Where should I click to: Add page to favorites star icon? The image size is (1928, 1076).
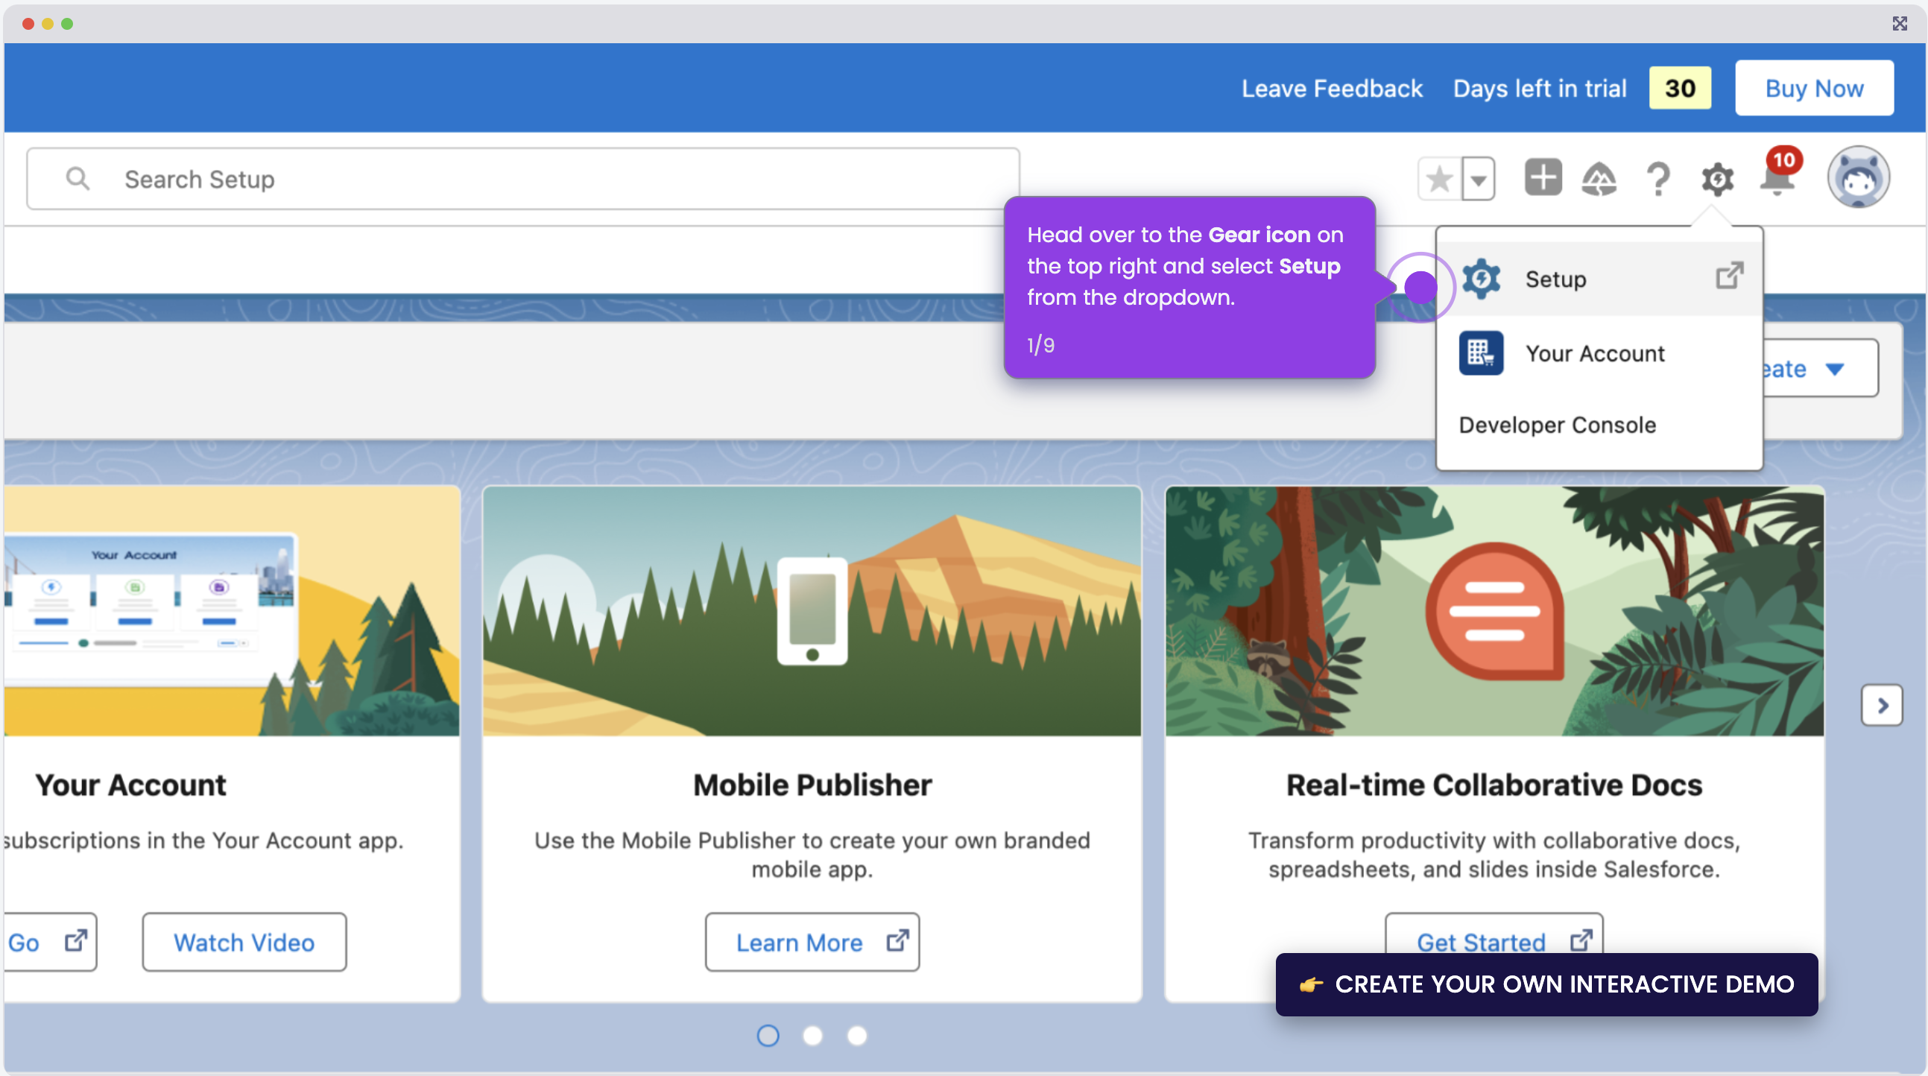point(1439,179)
